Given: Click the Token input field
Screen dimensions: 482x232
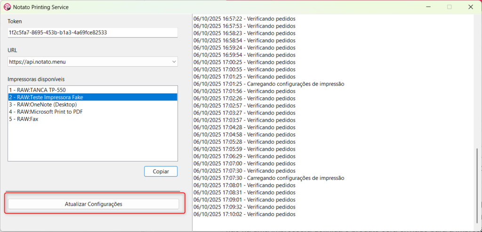Looking at the screenshot, I should click(92, 33).
